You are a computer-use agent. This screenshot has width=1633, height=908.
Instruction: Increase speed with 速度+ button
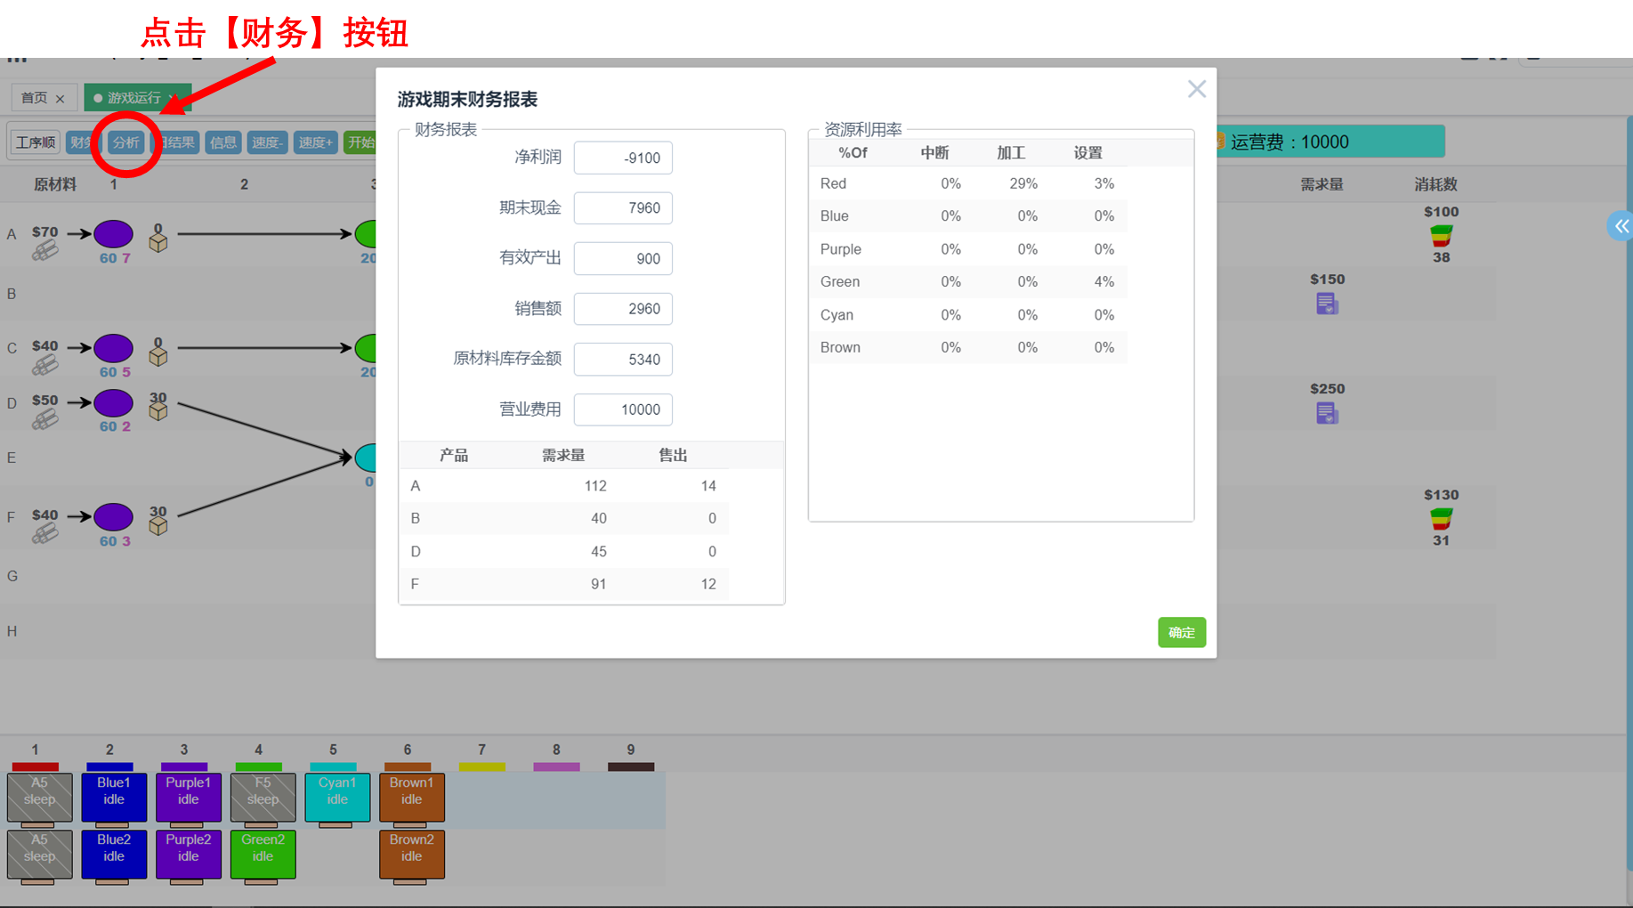[x=315, y=142]
